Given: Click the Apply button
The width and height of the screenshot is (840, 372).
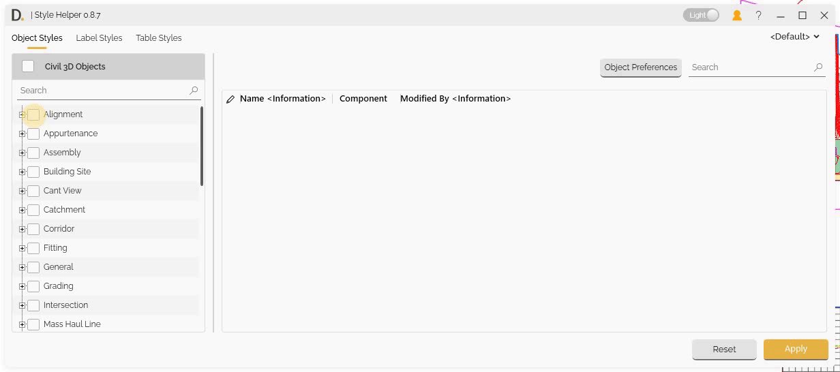Looking at the screenshot, I should pos(796,349).
